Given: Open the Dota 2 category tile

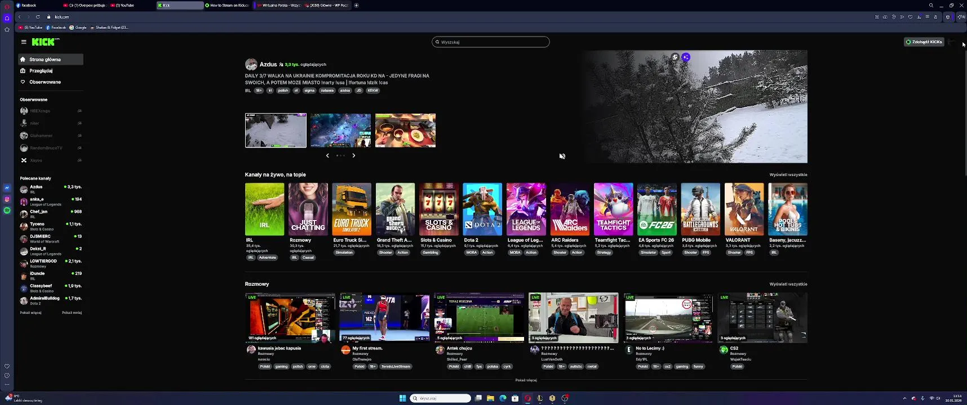Looking at the screenshot, I should [482, 209].
